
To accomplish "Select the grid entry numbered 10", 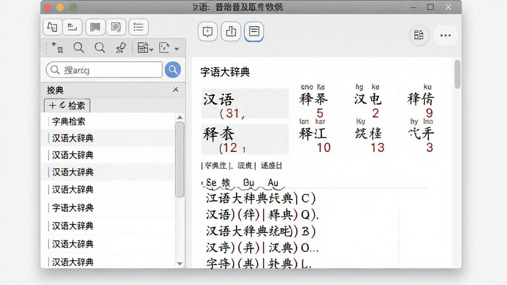I will (314, 136).
